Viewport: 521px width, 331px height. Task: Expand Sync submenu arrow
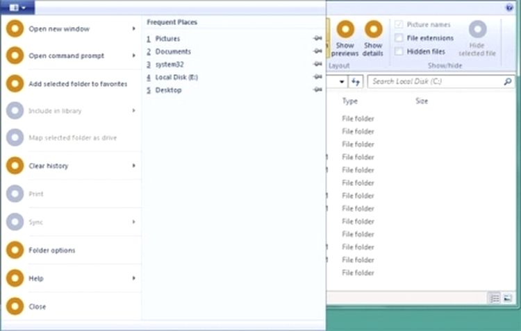(x=134, y=222)
